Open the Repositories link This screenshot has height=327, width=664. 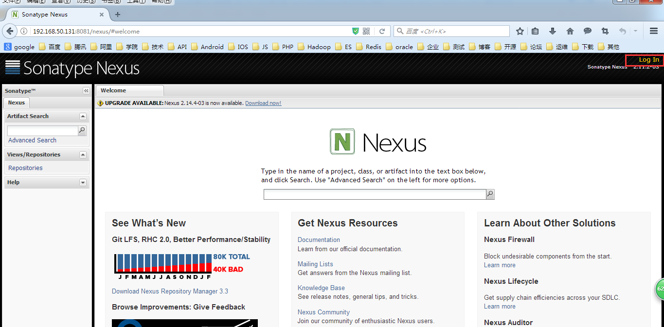25,168
